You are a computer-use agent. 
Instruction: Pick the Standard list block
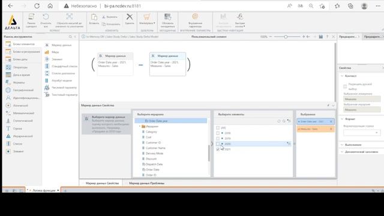tap(61, 66)
